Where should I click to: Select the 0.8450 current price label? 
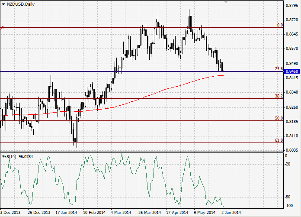click(x=291, y=71)
